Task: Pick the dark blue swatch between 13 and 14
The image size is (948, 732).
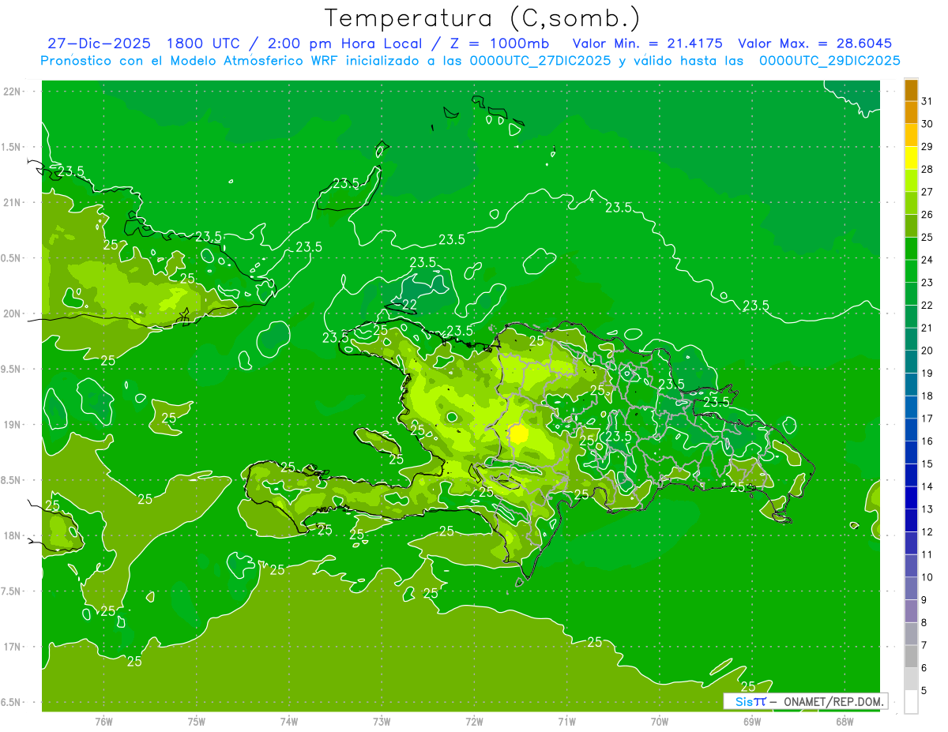Action: coord(911,498)
